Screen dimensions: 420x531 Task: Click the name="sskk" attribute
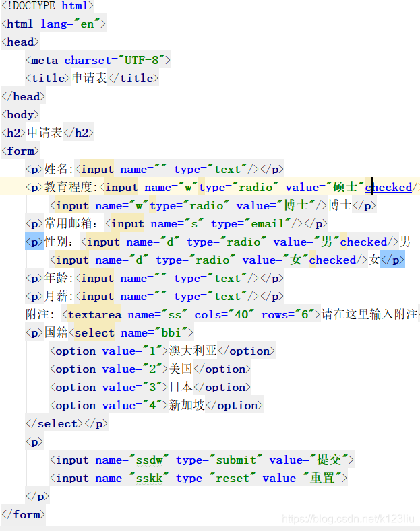click(131, 479)
